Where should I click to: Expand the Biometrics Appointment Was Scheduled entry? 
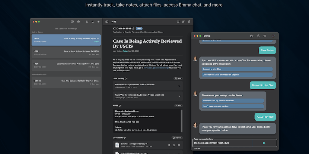(x=180, y=86)
